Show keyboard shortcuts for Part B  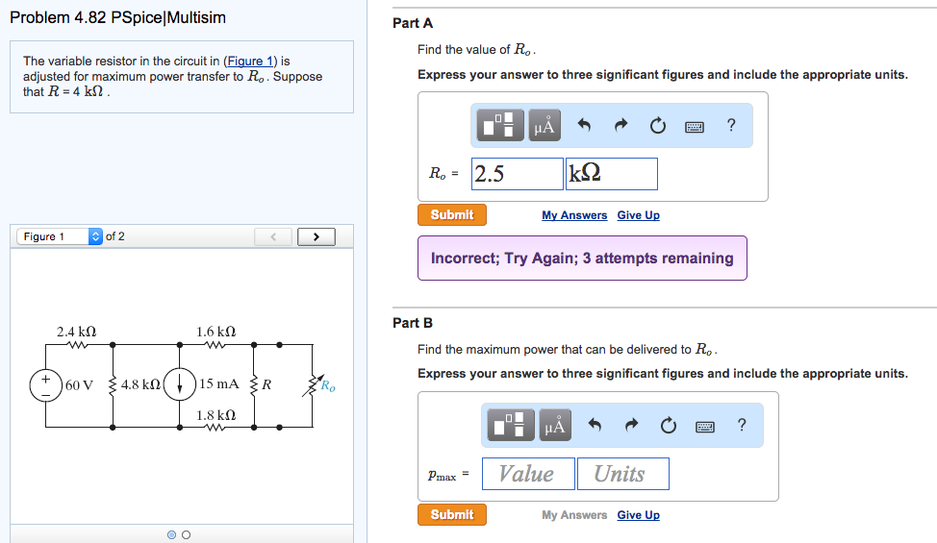click(x=704, y=426)
